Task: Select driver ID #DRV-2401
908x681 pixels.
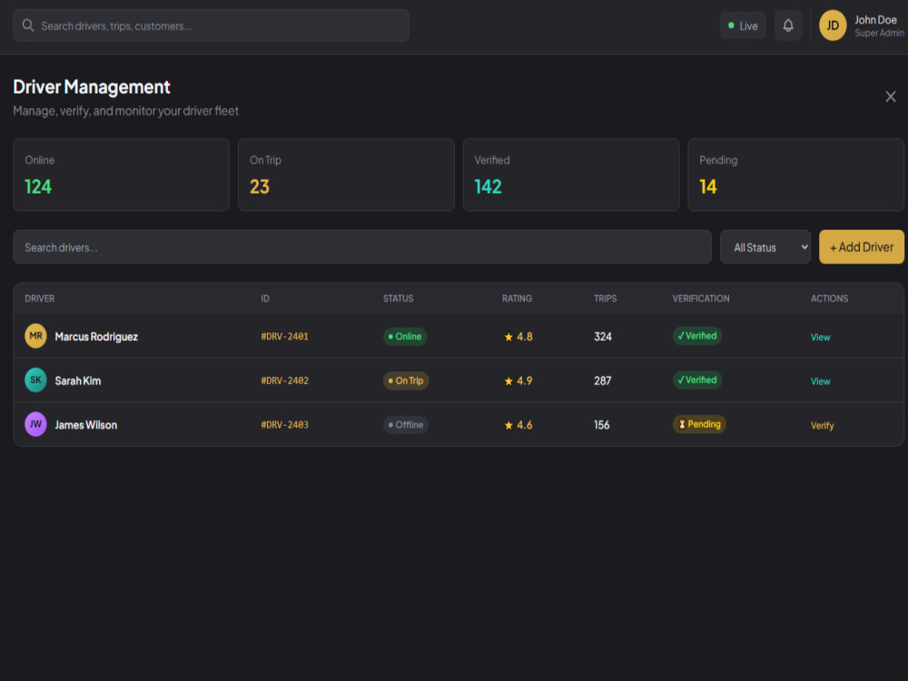Action: 284,337
